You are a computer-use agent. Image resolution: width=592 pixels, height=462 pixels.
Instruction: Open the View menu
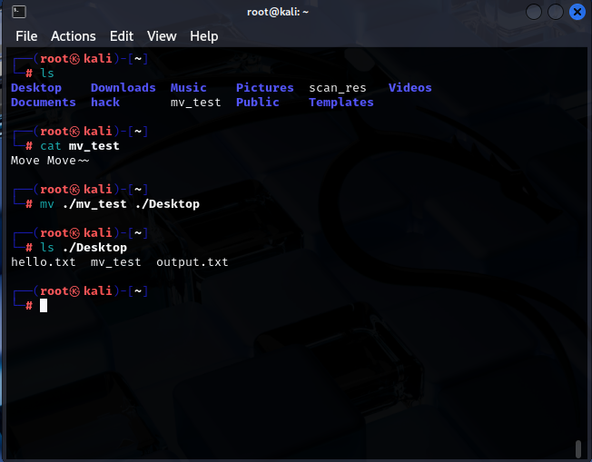[162, 36]
